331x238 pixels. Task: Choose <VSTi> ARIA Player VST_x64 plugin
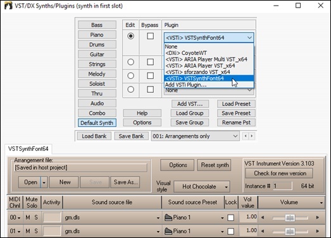point(209,66)
